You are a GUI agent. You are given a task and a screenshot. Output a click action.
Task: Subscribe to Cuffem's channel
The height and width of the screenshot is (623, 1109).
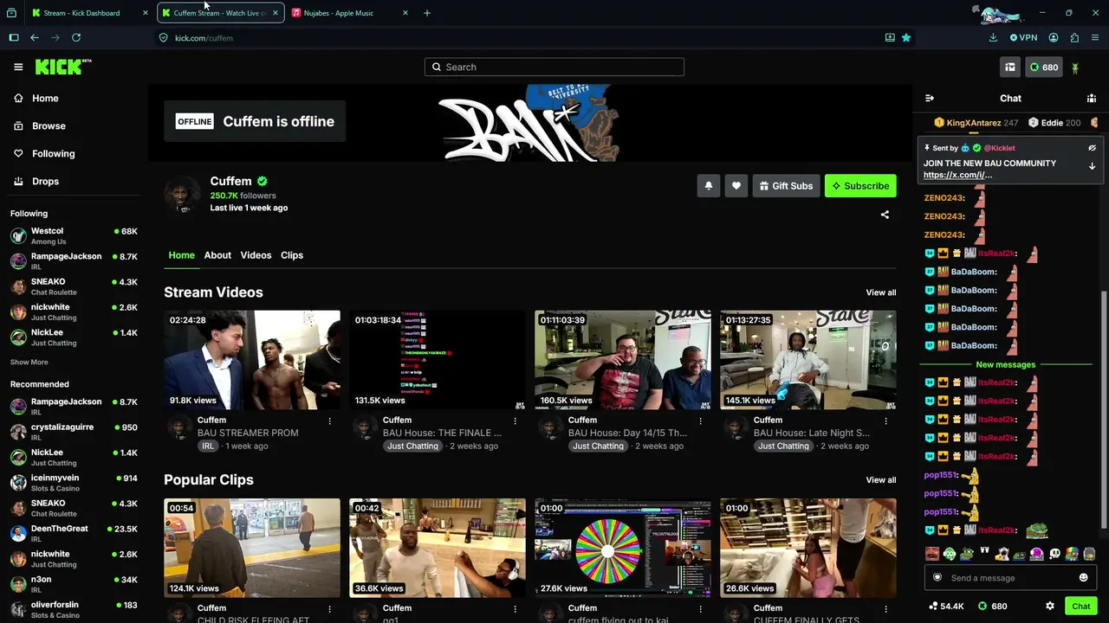pos(860,185)
